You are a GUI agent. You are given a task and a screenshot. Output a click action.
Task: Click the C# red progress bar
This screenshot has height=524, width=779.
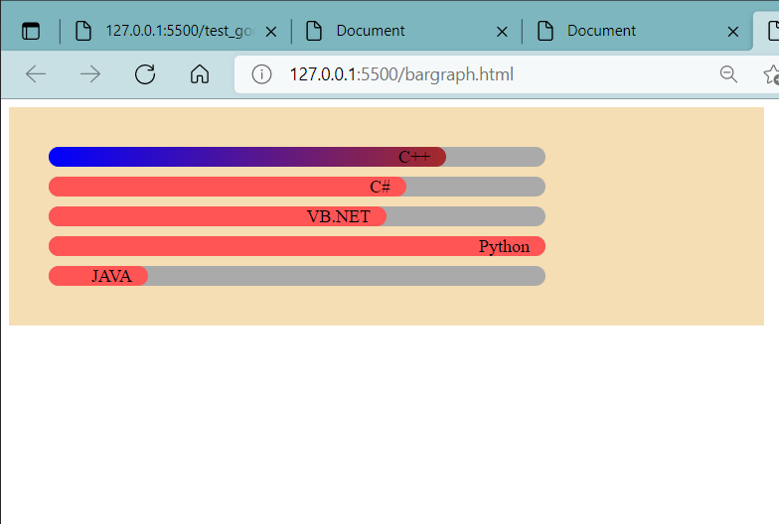[x=228, y=187]
